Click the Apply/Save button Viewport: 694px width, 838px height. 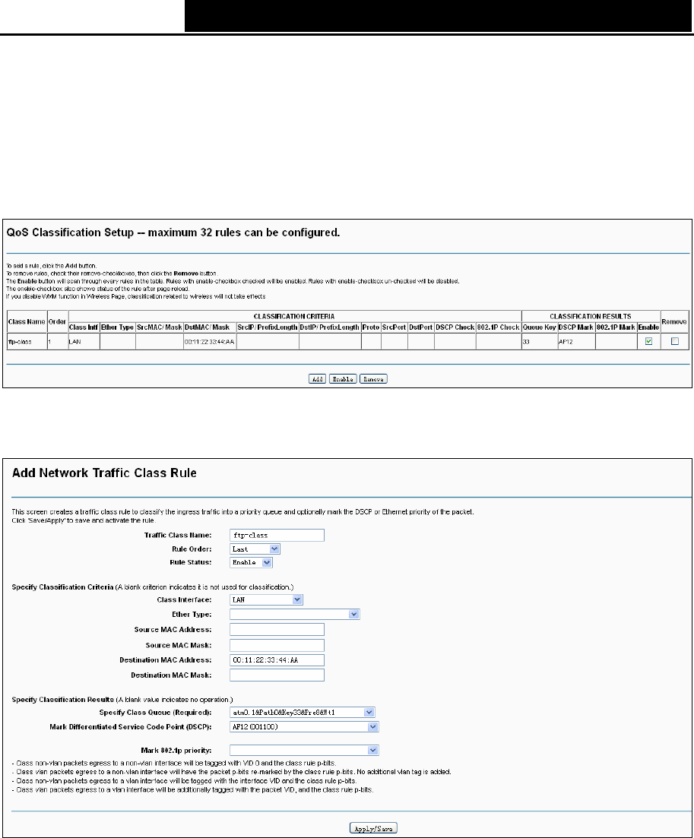point(373,828)
